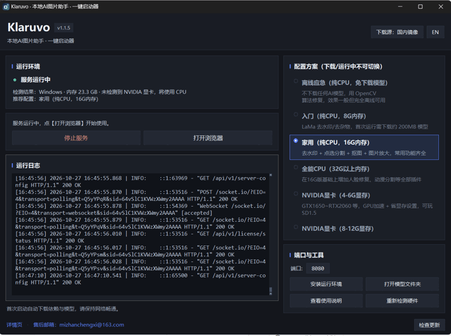Click log line timestamped 16:47:10.541
This screenshot has height=336, width=451.
coord(140,279)
